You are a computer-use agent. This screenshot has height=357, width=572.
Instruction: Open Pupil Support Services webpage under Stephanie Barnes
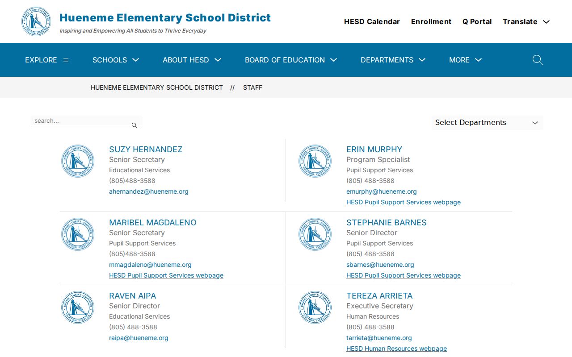[404, 275]
